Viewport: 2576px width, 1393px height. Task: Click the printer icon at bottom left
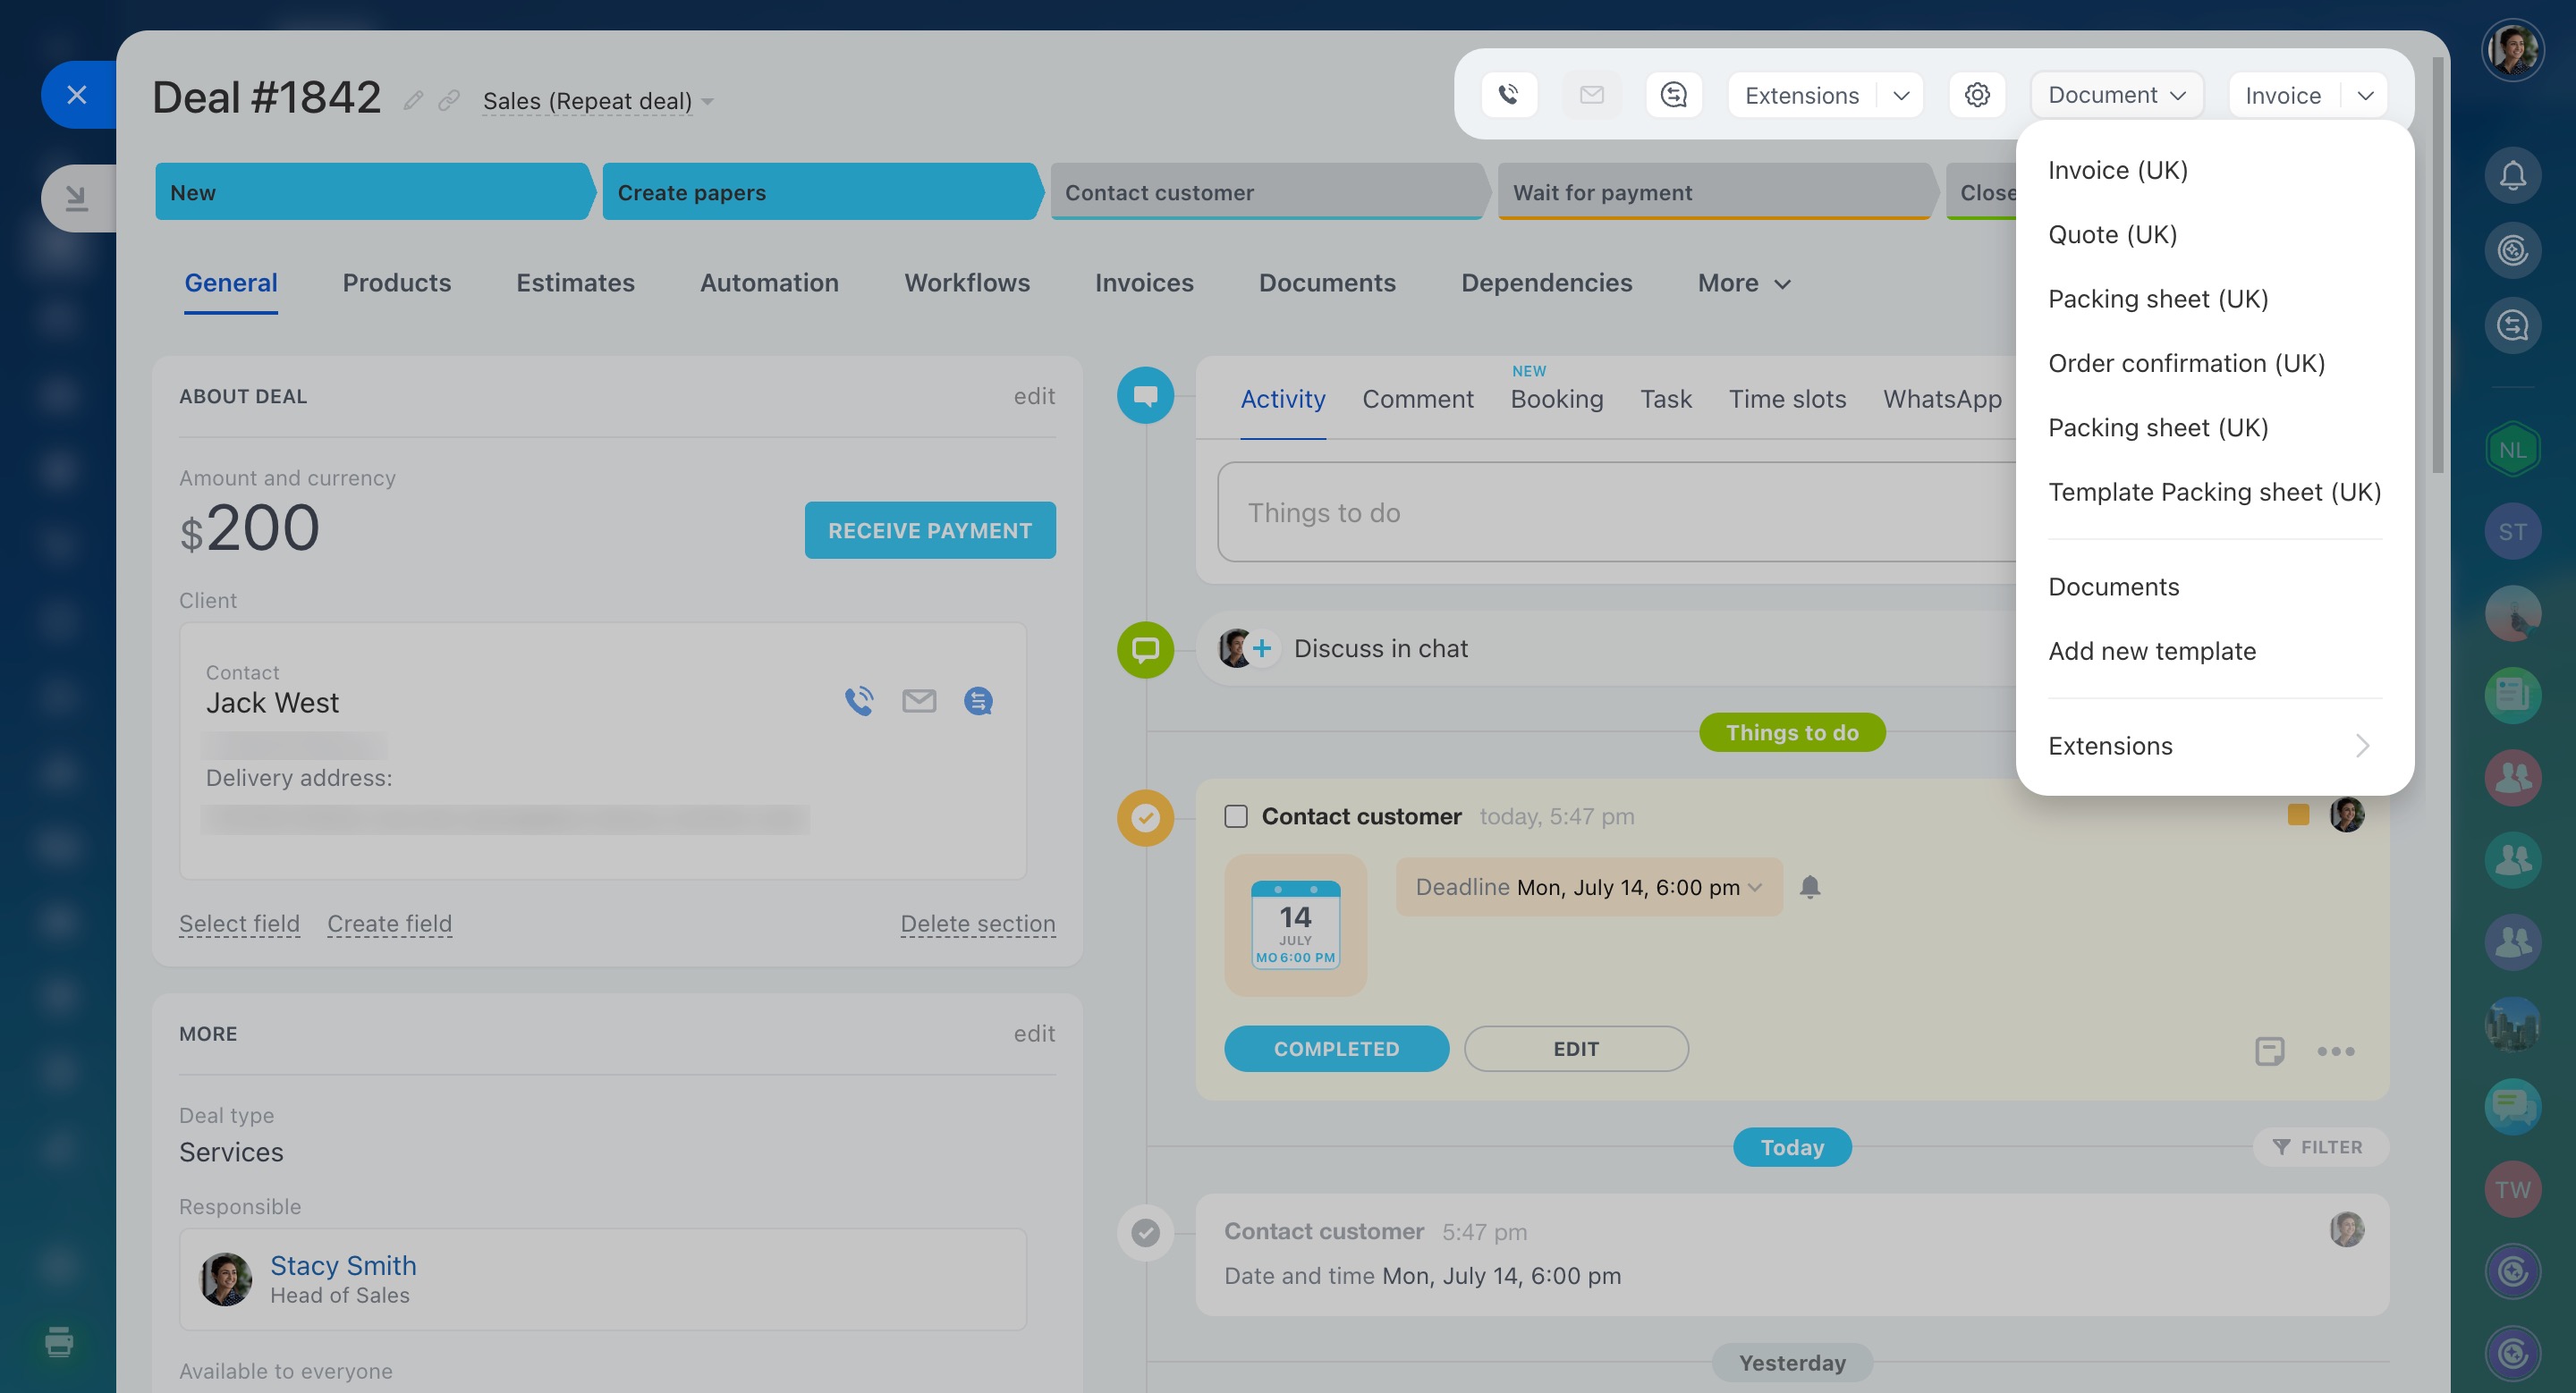click(x=59, y=1341)
